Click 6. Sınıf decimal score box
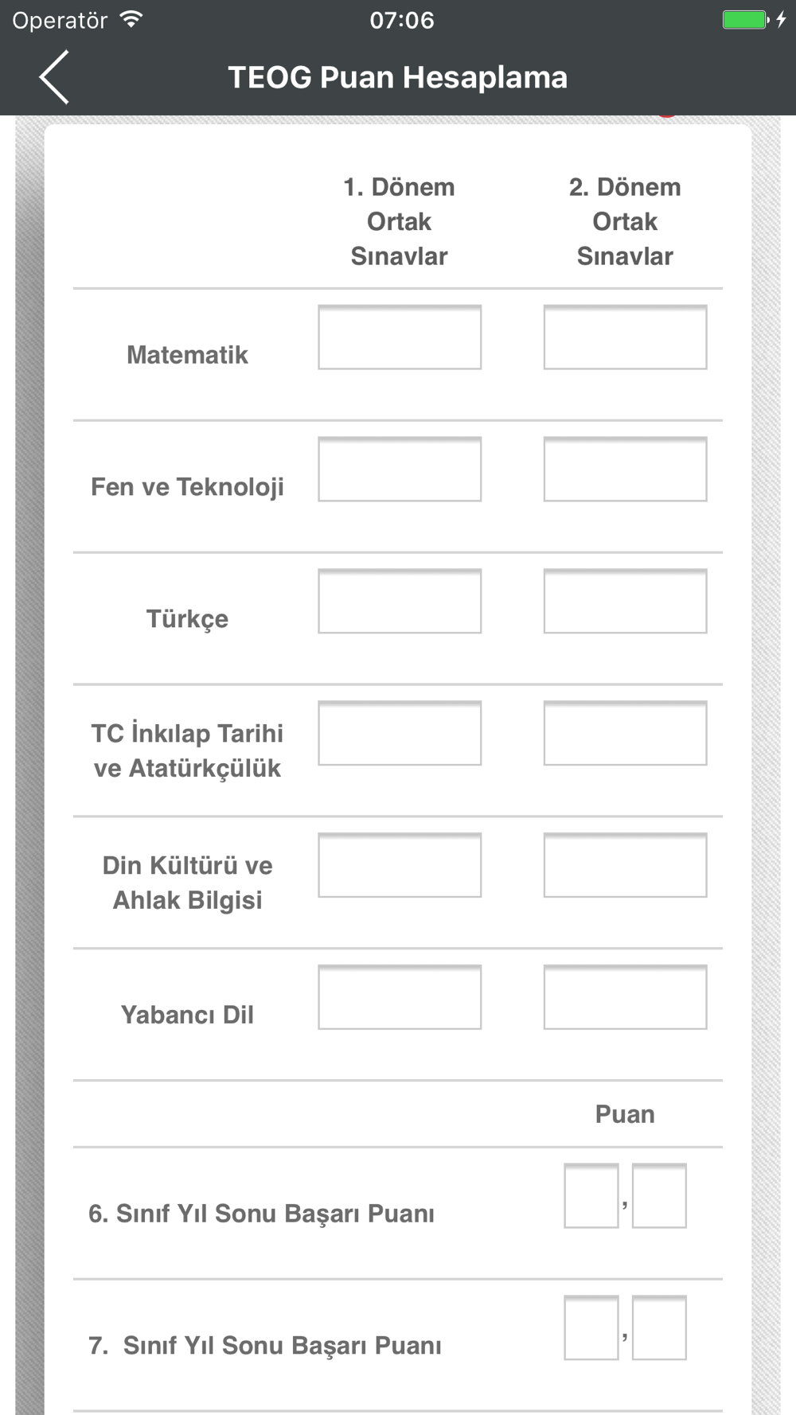The height and width of the screenshot is (1415, 796). (x=659, y=1196)
